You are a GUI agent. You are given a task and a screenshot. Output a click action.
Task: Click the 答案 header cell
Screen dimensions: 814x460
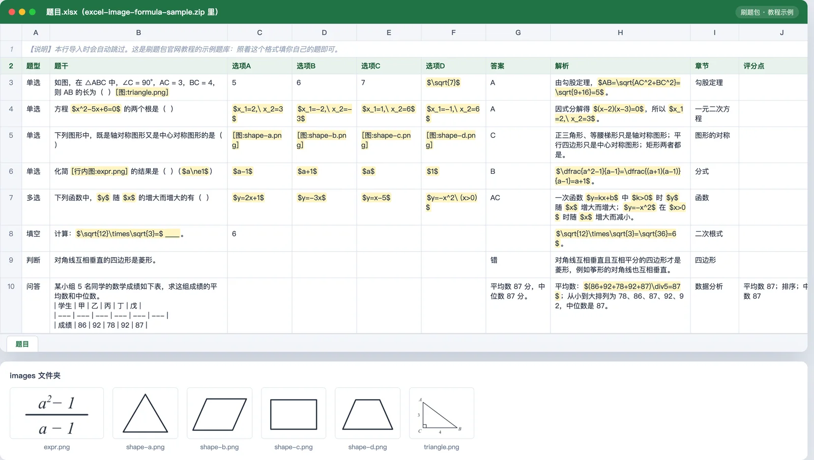coord(518,66)
